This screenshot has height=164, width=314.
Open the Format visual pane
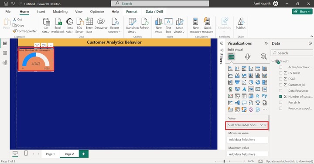[248, 57]
